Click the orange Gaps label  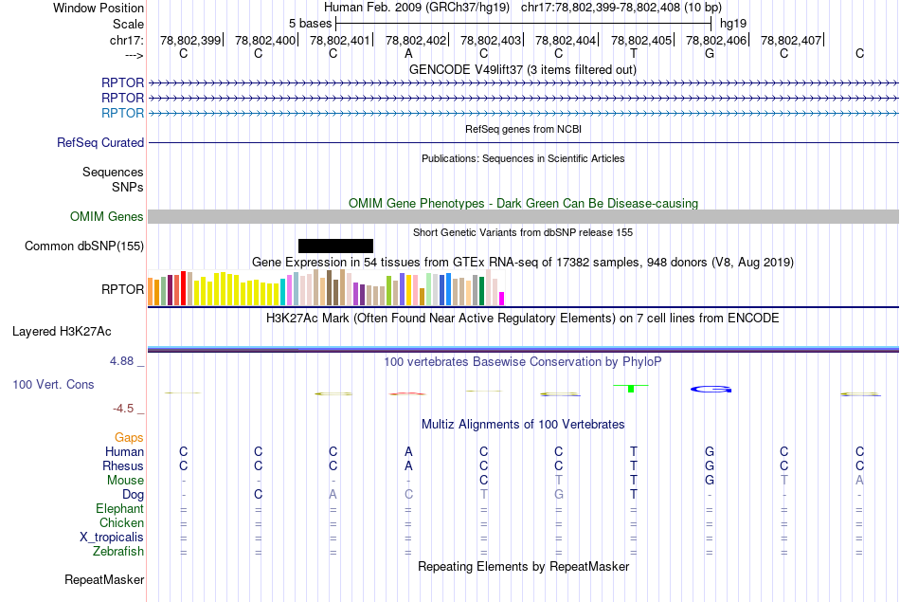coord(129,438)
